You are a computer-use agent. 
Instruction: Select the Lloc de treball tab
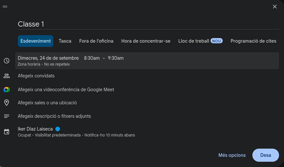(194, 41)
